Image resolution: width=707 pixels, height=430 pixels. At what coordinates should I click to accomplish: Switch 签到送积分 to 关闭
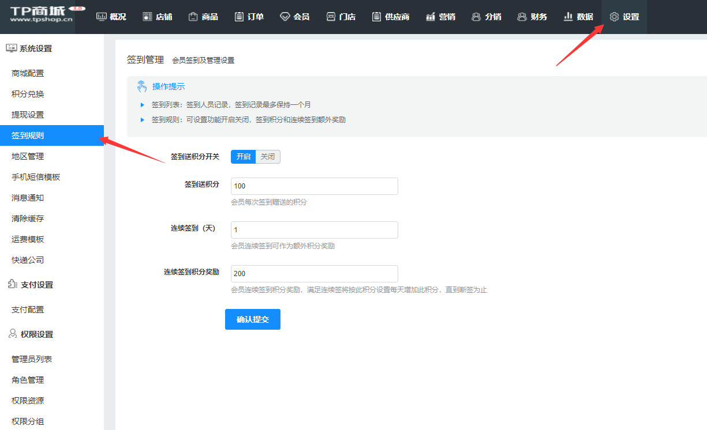tap(268, 157)
